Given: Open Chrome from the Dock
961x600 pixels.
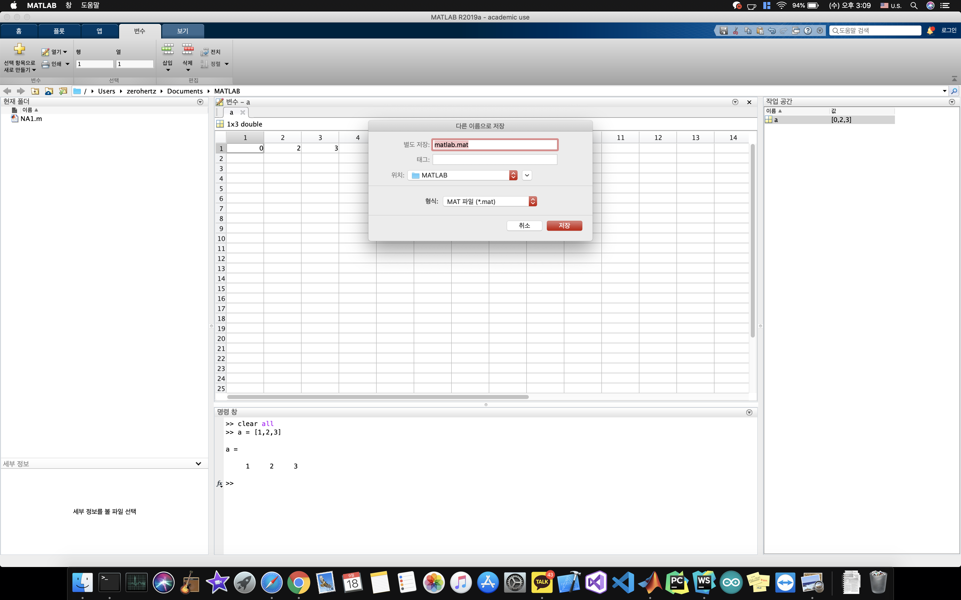Looking at the screenshot, I should pyautogui.click(x=299, y=582).
